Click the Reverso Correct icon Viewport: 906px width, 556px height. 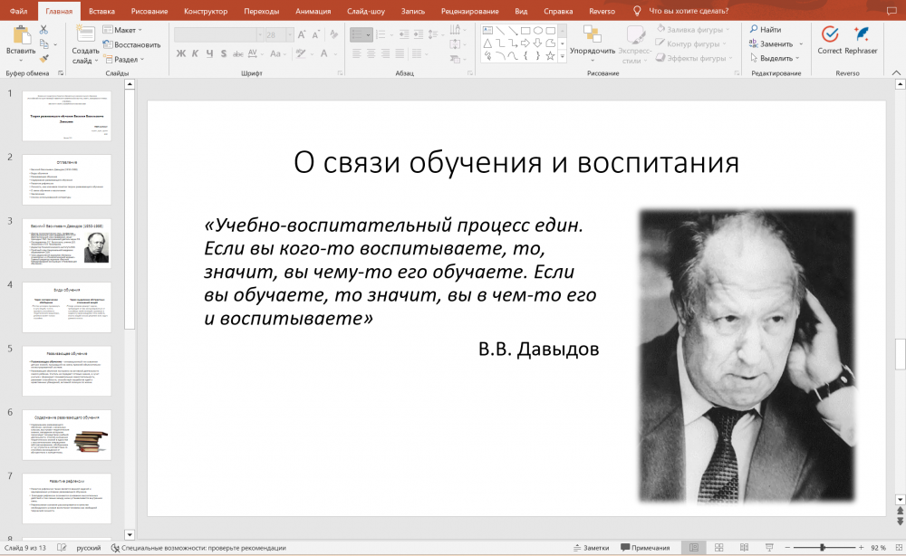tap(829, 35)
